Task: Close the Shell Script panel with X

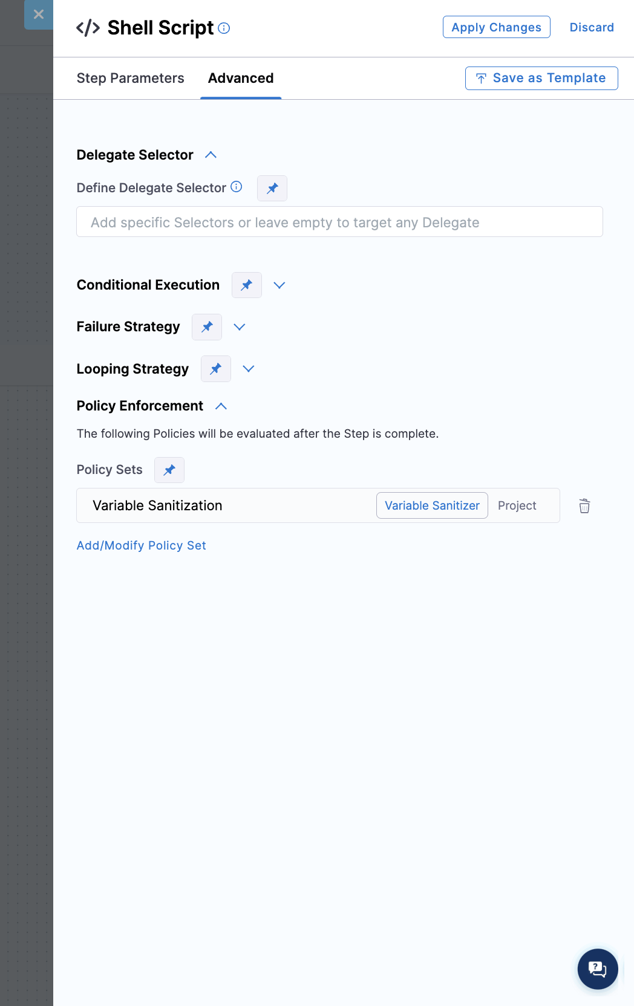Action: (x=39, y=15)
